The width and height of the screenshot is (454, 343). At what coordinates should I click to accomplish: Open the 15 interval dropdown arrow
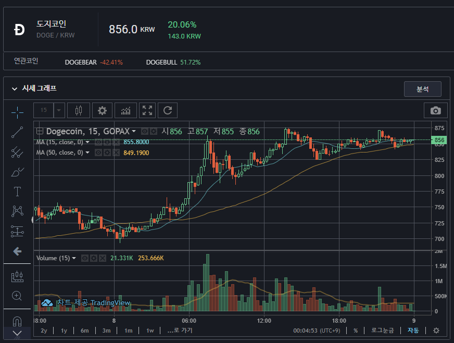(59, 110)
